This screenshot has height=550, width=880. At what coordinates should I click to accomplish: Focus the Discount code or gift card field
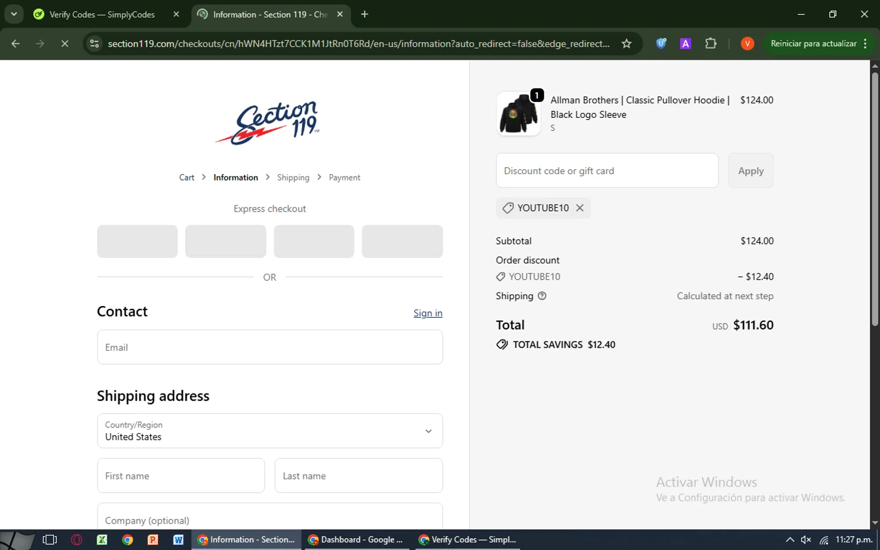(607, 171)
